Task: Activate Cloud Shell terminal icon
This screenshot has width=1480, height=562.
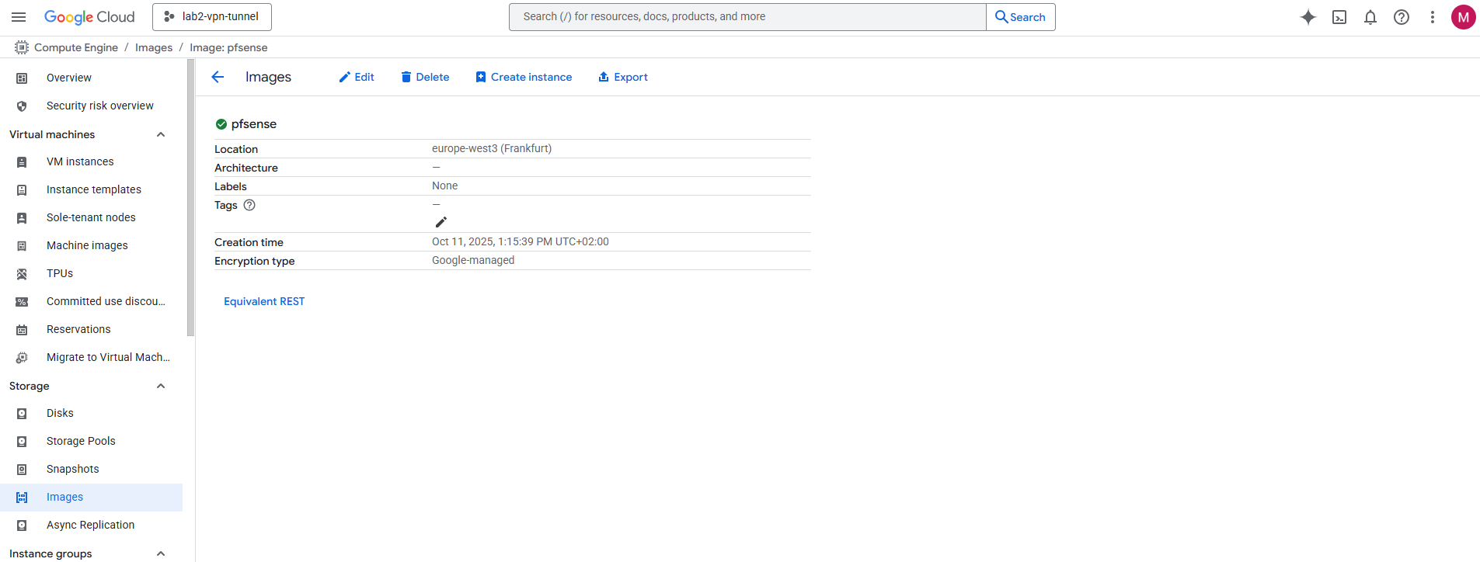Action: click(x=1339, y=17)
